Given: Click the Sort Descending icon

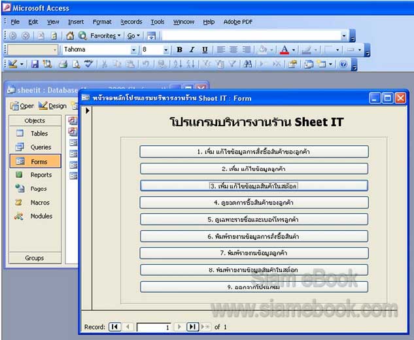Looking at the screenshot, I should 190,64.
